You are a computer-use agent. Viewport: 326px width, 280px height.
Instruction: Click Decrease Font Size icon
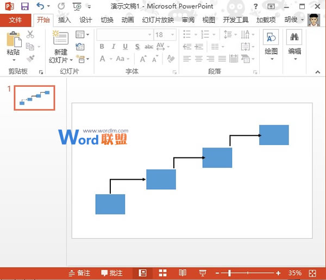[155, 59]
